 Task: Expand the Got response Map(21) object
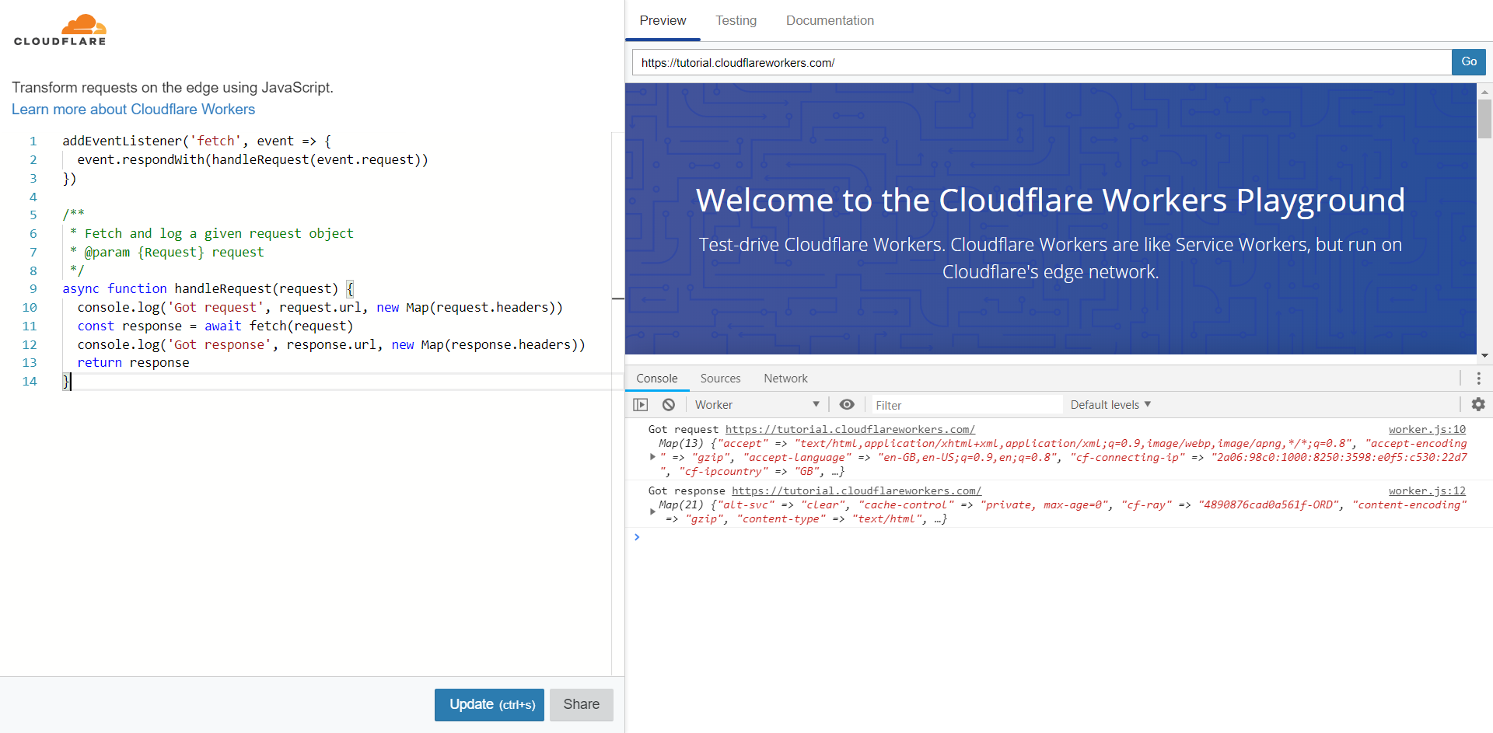pos(652,511)
